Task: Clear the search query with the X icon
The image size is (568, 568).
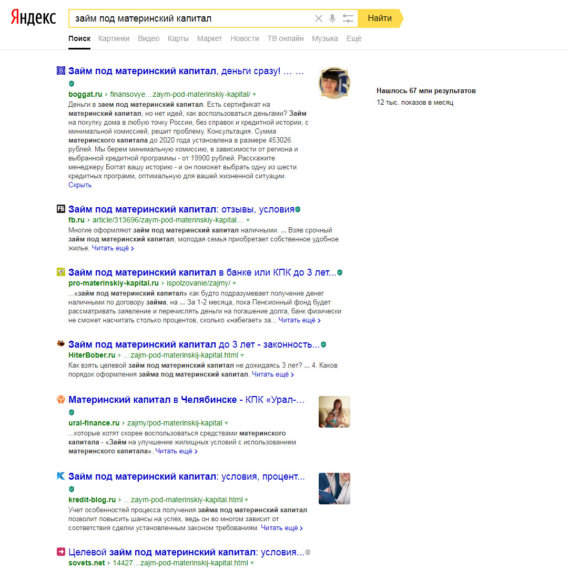Action: (318, 18)
